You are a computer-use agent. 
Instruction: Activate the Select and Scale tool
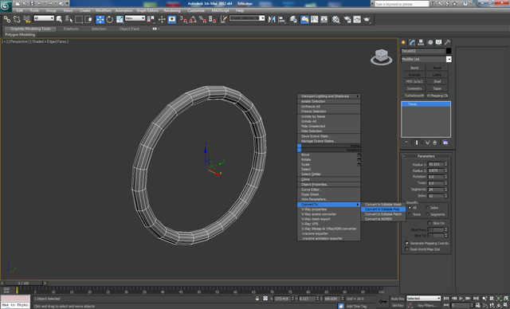pos(120,19)
